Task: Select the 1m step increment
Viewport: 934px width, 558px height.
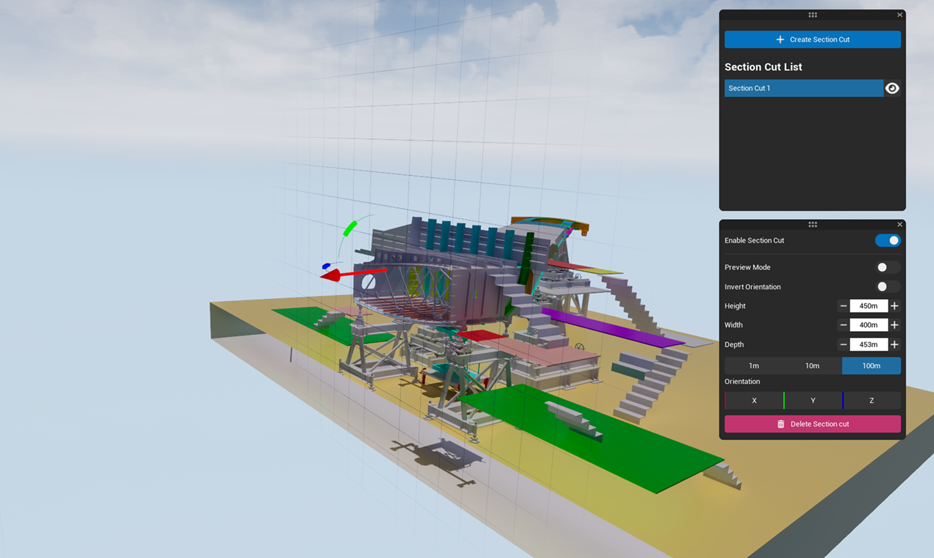Action: 754,366
